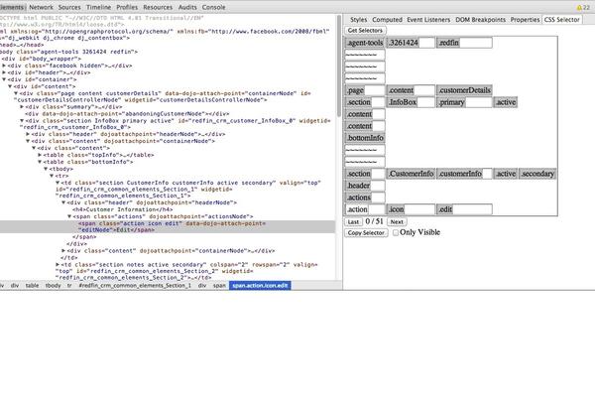Select the body class agent-tools line
The height and width of the screenshot is (397, 595).
tap(68, 52)
